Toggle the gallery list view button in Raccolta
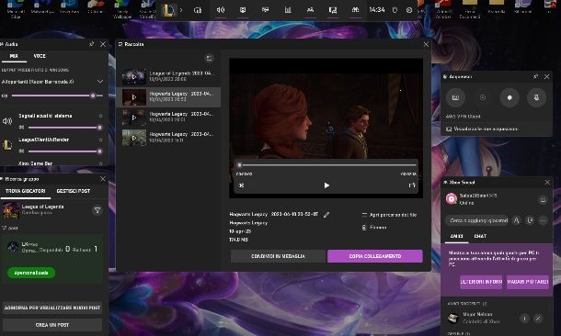 [x=209, y=58]
